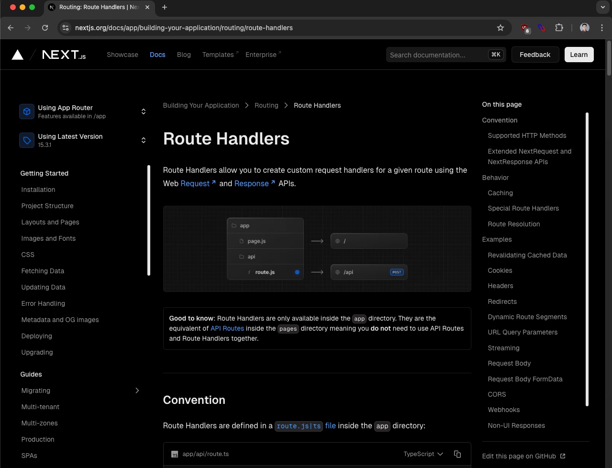Open Blog in the top navigation
612x468 pixels.
[x=184, y=55]
